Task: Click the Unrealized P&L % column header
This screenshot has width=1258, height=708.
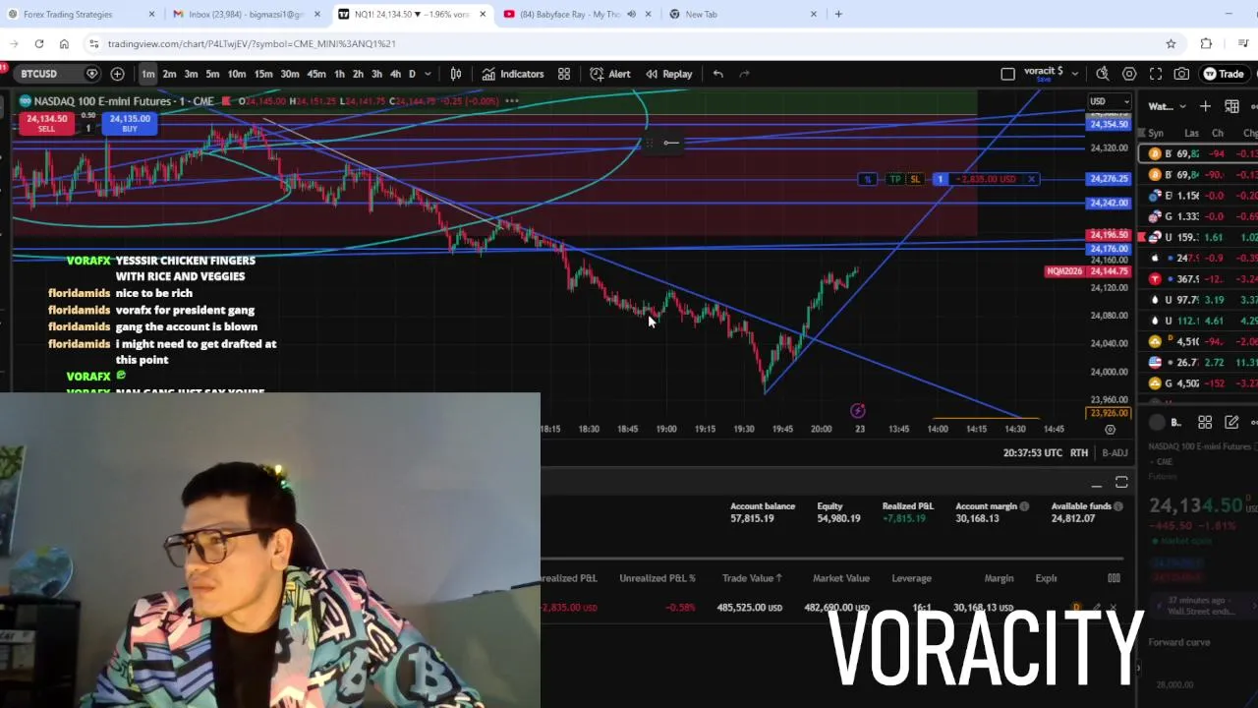Action: tap(657, 578)
